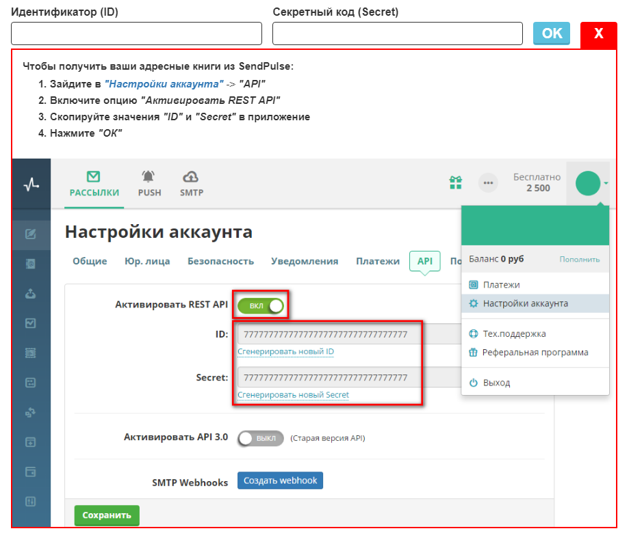This screenshot has height=559, width=629.
Task: Click Сгенерировать новый Secret link
Action: (293, 395)
